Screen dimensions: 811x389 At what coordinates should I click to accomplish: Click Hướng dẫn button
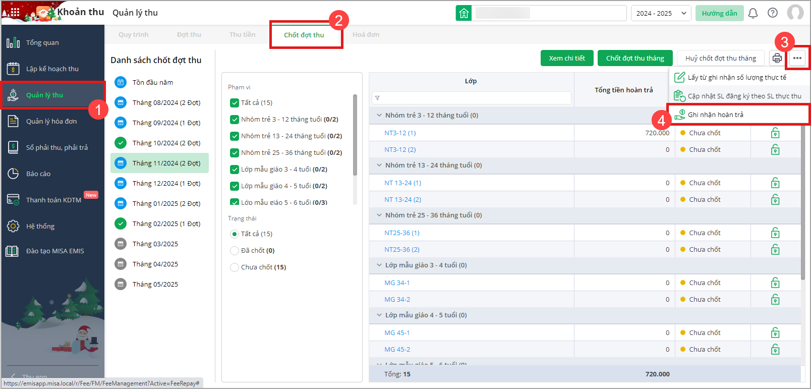pyautogui.click(x=720, y=13)
